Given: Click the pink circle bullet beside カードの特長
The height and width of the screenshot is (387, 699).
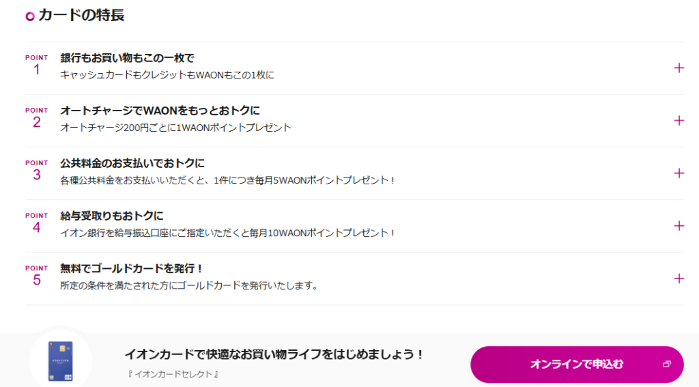Looking at the screenshot, I should [30, 16].
